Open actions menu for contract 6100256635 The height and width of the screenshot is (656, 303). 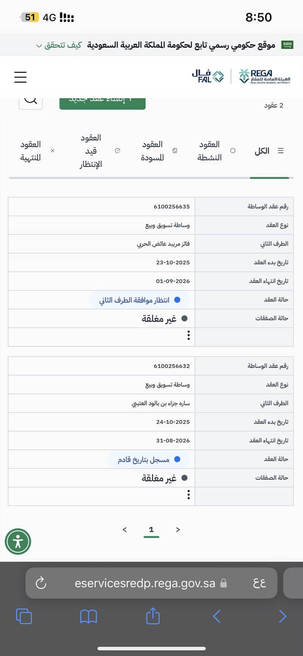coord(189,335)
